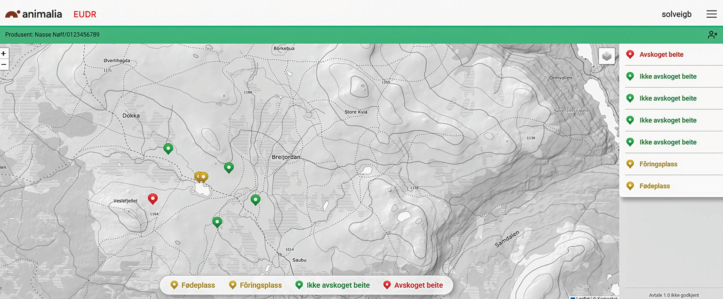Screen dimensions: 723x299
Task: Click the solveigb username
Action: click(676, 14)
